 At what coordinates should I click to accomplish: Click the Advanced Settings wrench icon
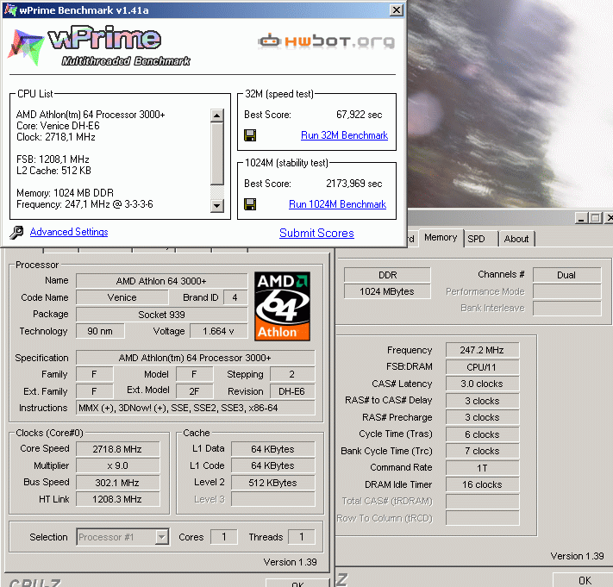pos(16,232)
